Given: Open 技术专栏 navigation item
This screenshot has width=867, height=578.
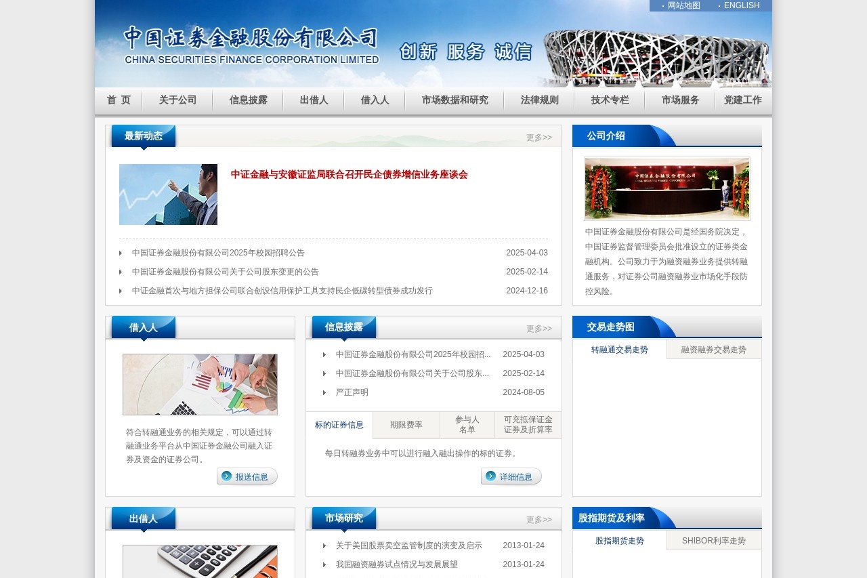Looking at the screenshot, I should [610, 100].
